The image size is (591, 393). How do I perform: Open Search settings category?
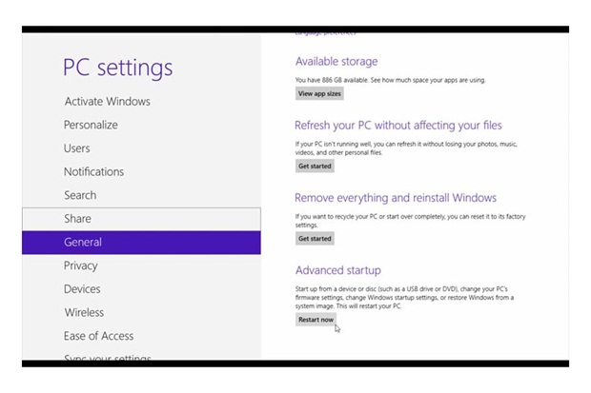(x=141, y=195)
